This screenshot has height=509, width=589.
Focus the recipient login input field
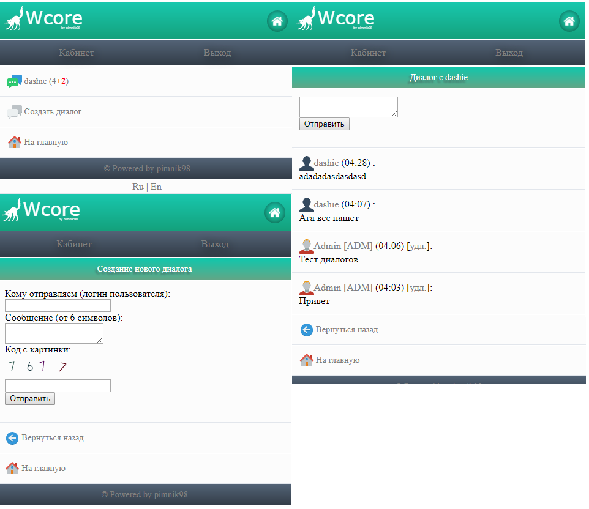pos(58,305)
